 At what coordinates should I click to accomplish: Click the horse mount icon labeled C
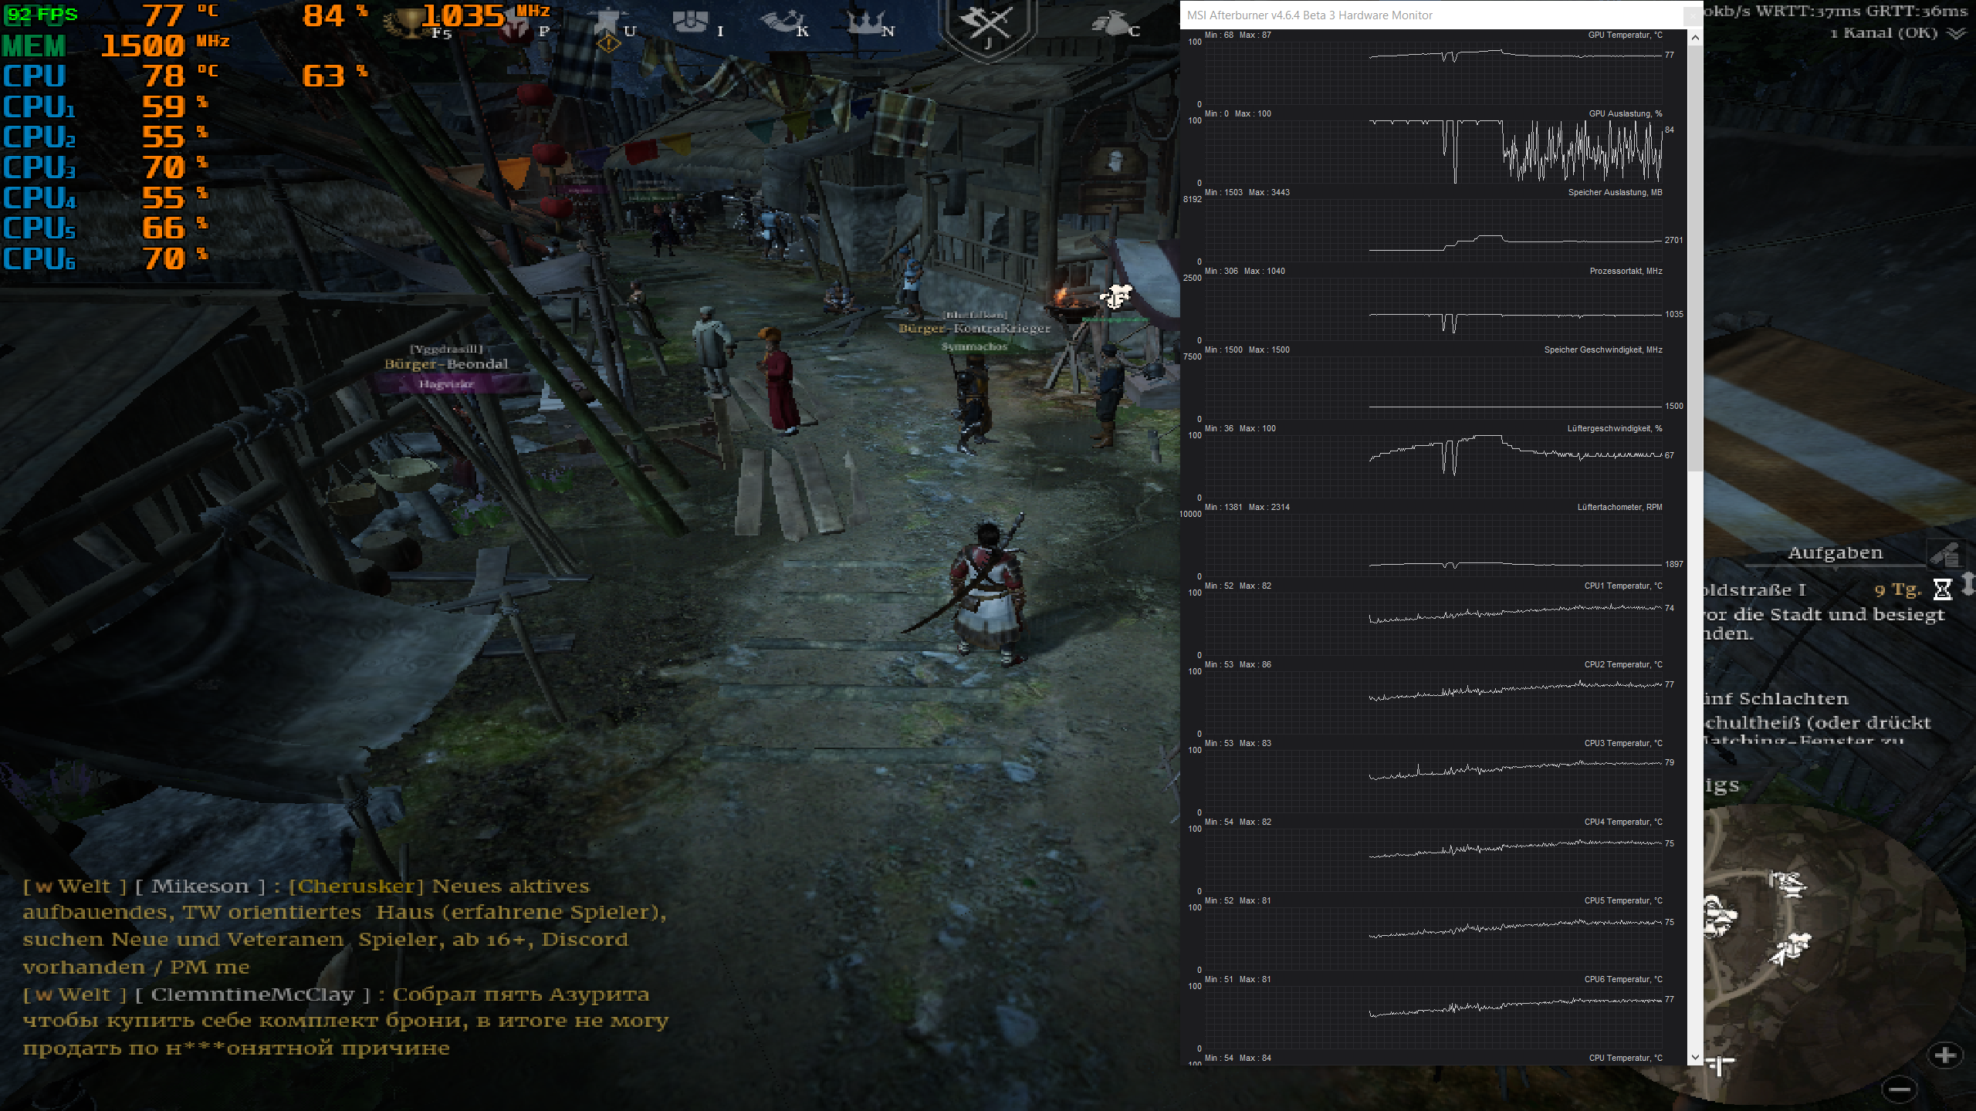1110,23
